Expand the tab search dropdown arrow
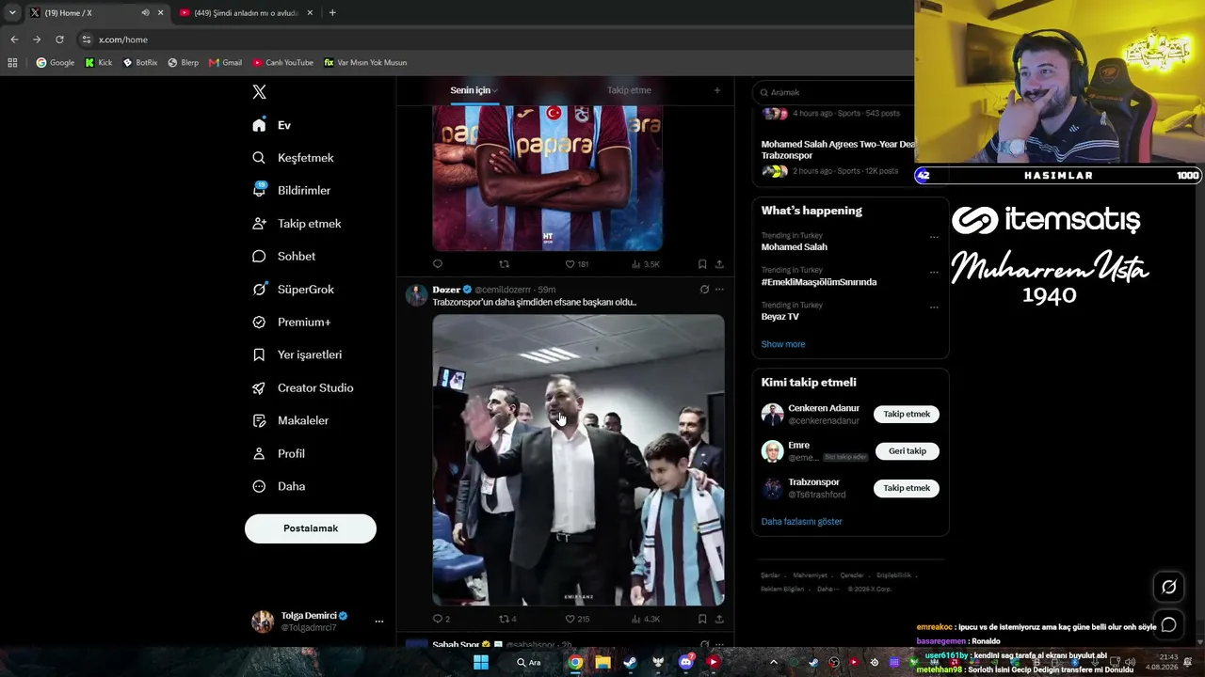1205x677 pixels. click(12, 13)
